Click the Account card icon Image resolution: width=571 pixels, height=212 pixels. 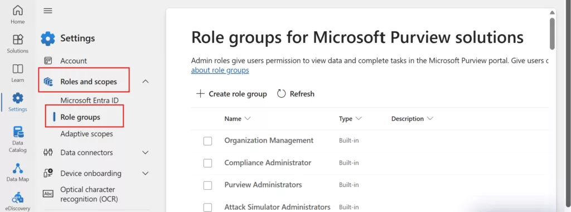tap(48, 61)
